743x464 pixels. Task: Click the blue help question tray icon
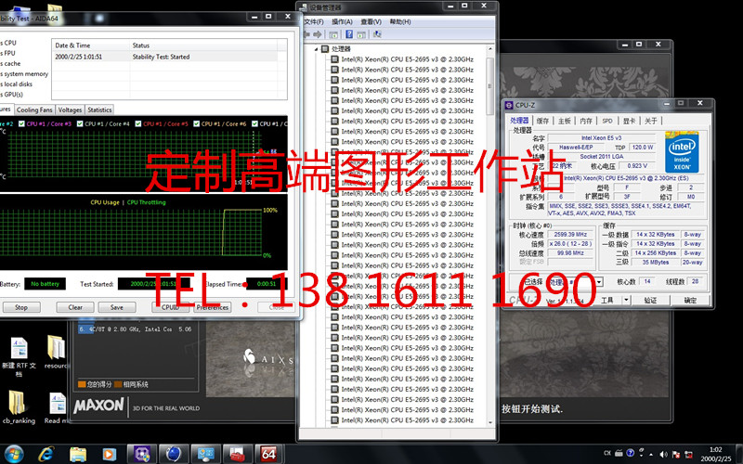click(631, 453)
